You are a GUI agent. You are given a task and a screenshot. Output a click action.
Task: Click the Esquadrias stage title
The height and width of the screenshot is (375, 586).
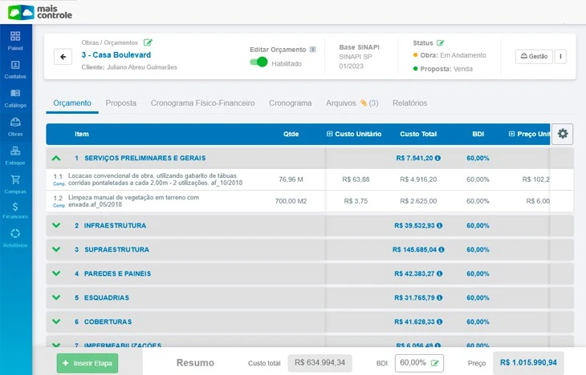[107, 297]
